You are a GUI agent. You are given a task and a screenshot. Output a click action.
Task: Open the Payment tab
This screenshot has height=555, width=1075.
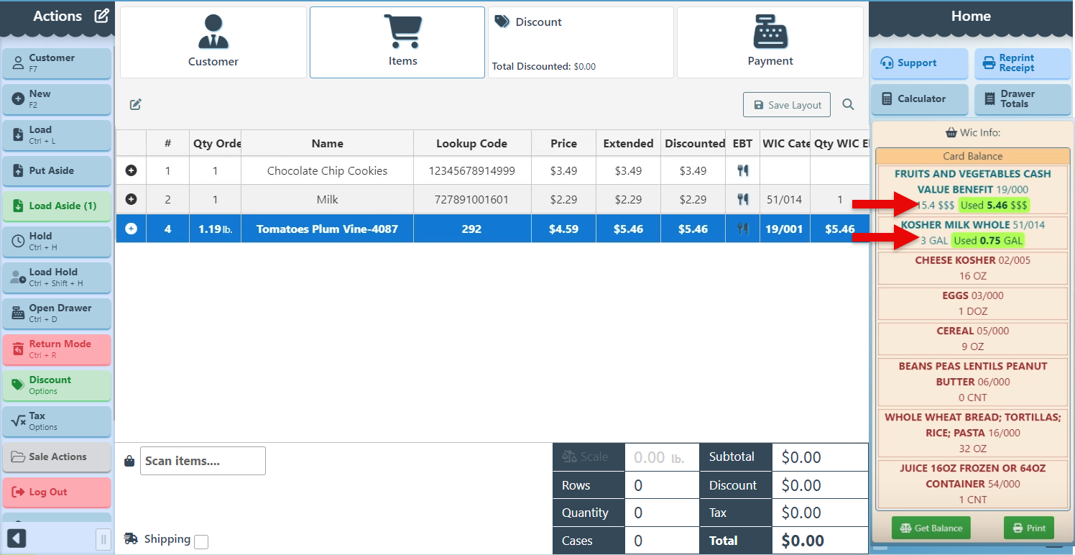pos(770,42)
